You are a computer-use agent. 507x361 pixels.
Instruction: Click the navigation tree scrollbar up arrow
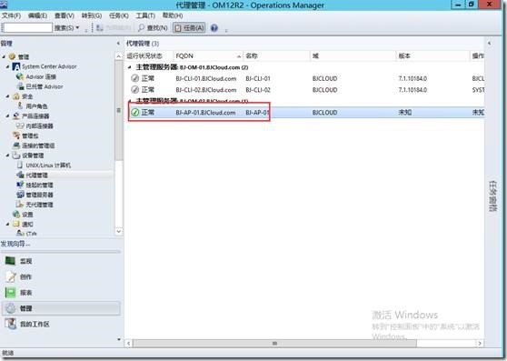(119, 56)
